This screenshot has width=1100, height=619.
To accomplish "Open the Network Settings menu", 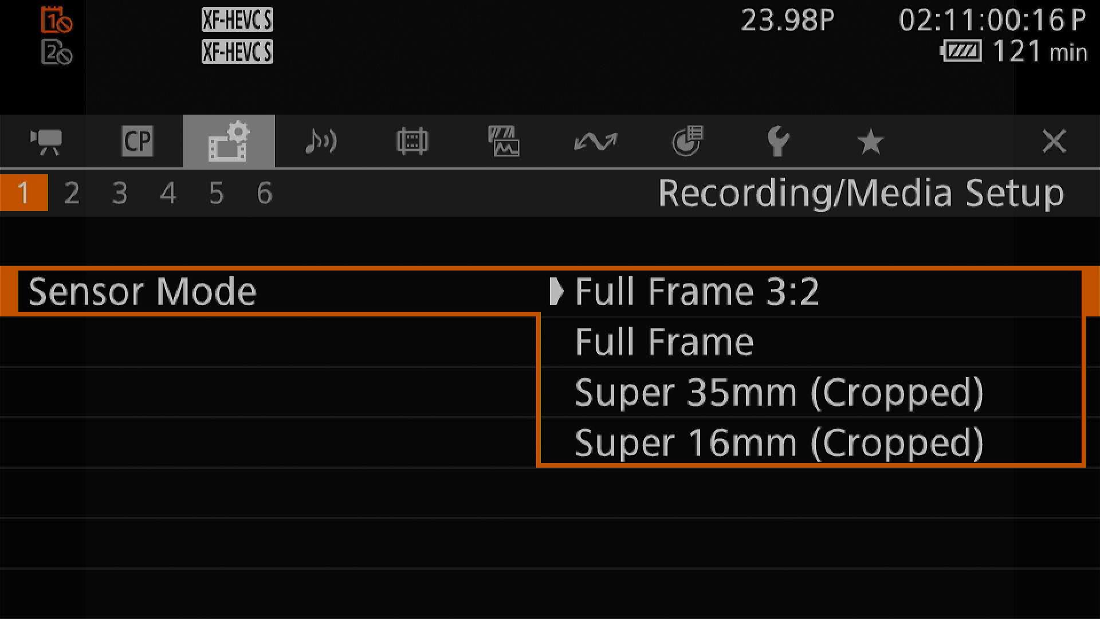I will (596, 141).
